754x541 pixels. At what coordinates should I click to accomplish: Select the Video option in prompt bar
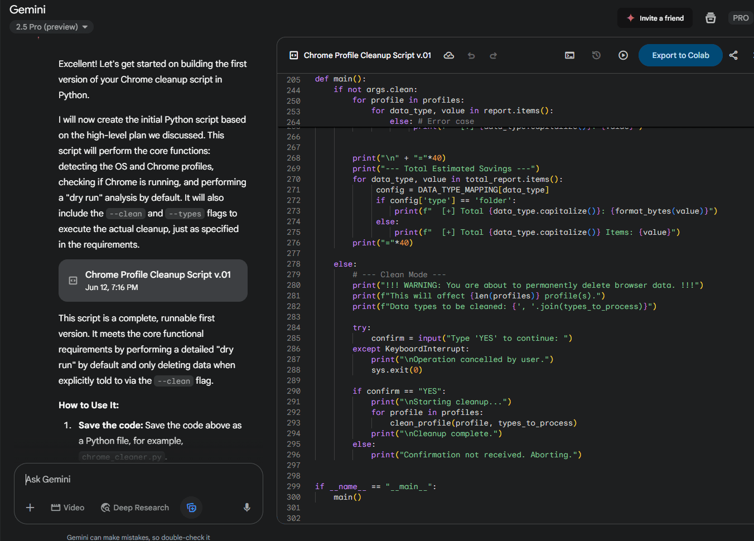(x=67, y=508)
